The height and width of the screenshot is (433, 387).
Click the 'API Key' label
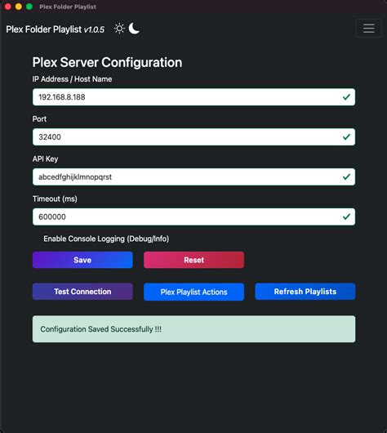tap(45, 159)
